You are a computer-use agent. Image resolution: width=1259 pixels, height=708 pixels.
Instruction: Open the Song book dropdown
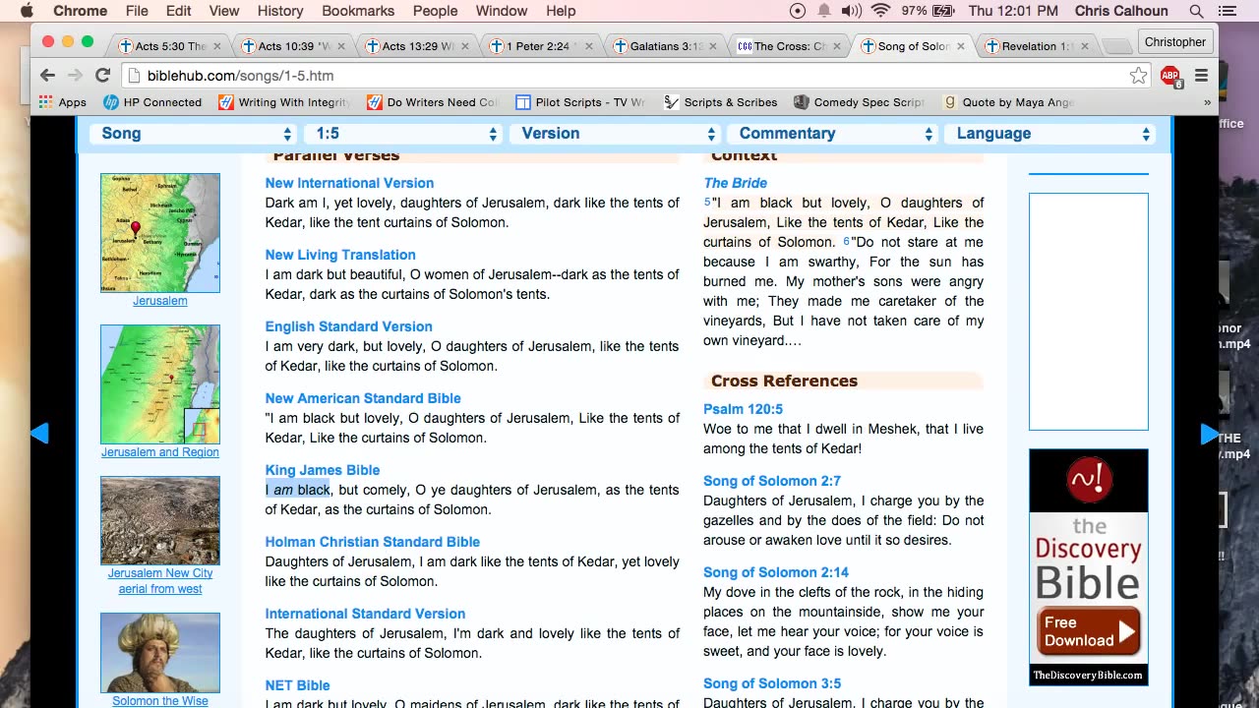pyautogui.click(x=193, y=134)
